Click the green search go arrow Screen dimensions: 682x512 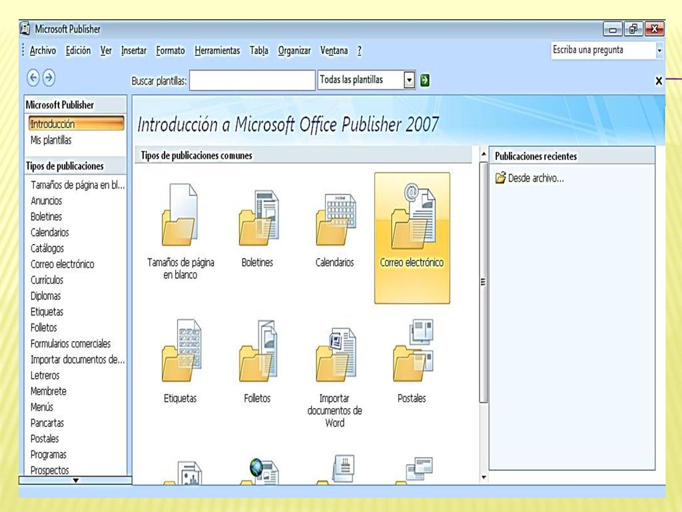(425, 80)
